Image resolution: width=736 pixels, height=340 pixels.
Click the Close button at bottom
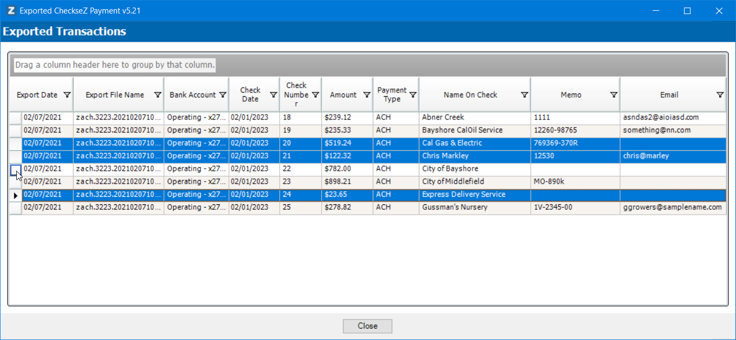coord(367,326)
